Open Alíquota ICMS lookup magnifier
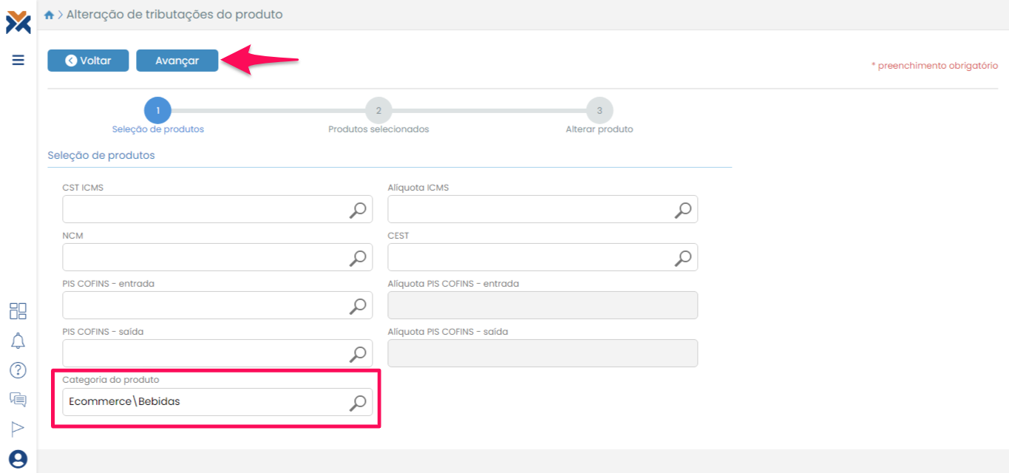This screenshot has width=1009, height=473. click(x=683, y=210)
